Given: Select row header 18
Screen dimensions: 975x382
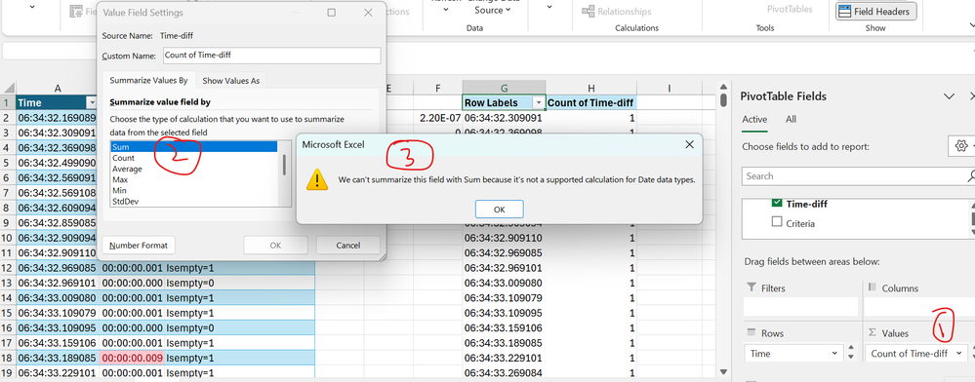Looking at the screenshot, I should (8, 358).
